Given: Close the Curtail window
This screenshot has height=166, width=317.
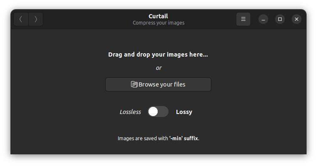Looking at the screenshot, I should pos(296,19).
